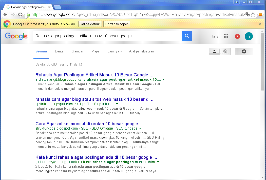Open Alat penelusuran search tools
266x180 pixels.
141,51
